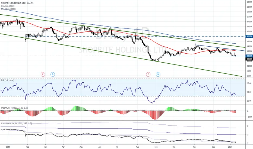
Task: Click the Mar label on time axis
Action: pyautogui.click(x=45, y=147)
